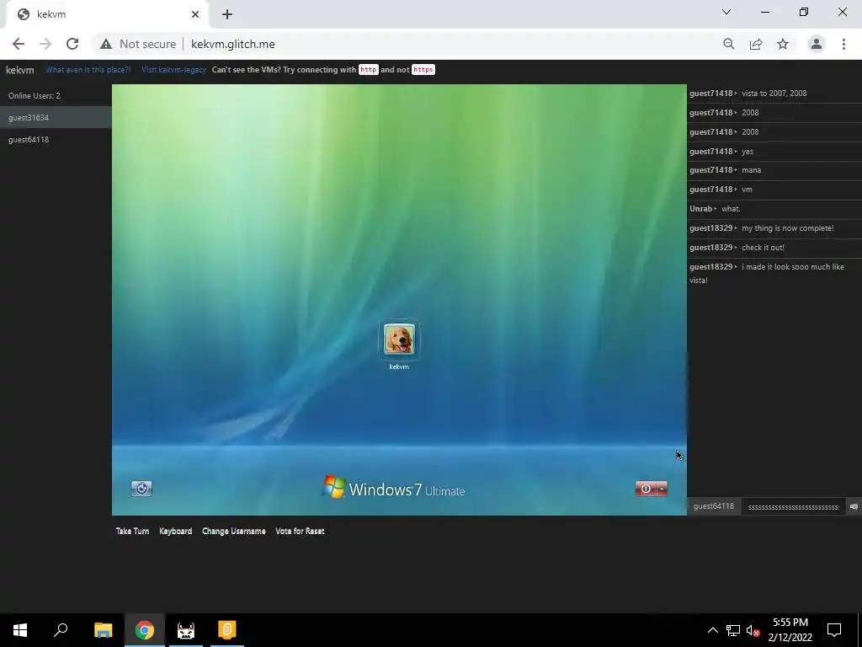Viewport: 862px width, 647px height.
Task: Open the orange app on taskbar
Action: (x=227, y=630)
